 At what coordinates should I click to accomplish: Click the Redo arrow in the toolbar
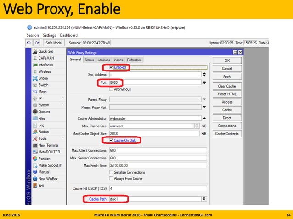[37, 43]
